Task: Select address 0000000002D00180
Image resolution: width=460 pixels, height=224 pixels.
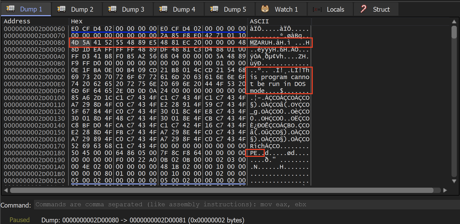Action: click(34, 153)
